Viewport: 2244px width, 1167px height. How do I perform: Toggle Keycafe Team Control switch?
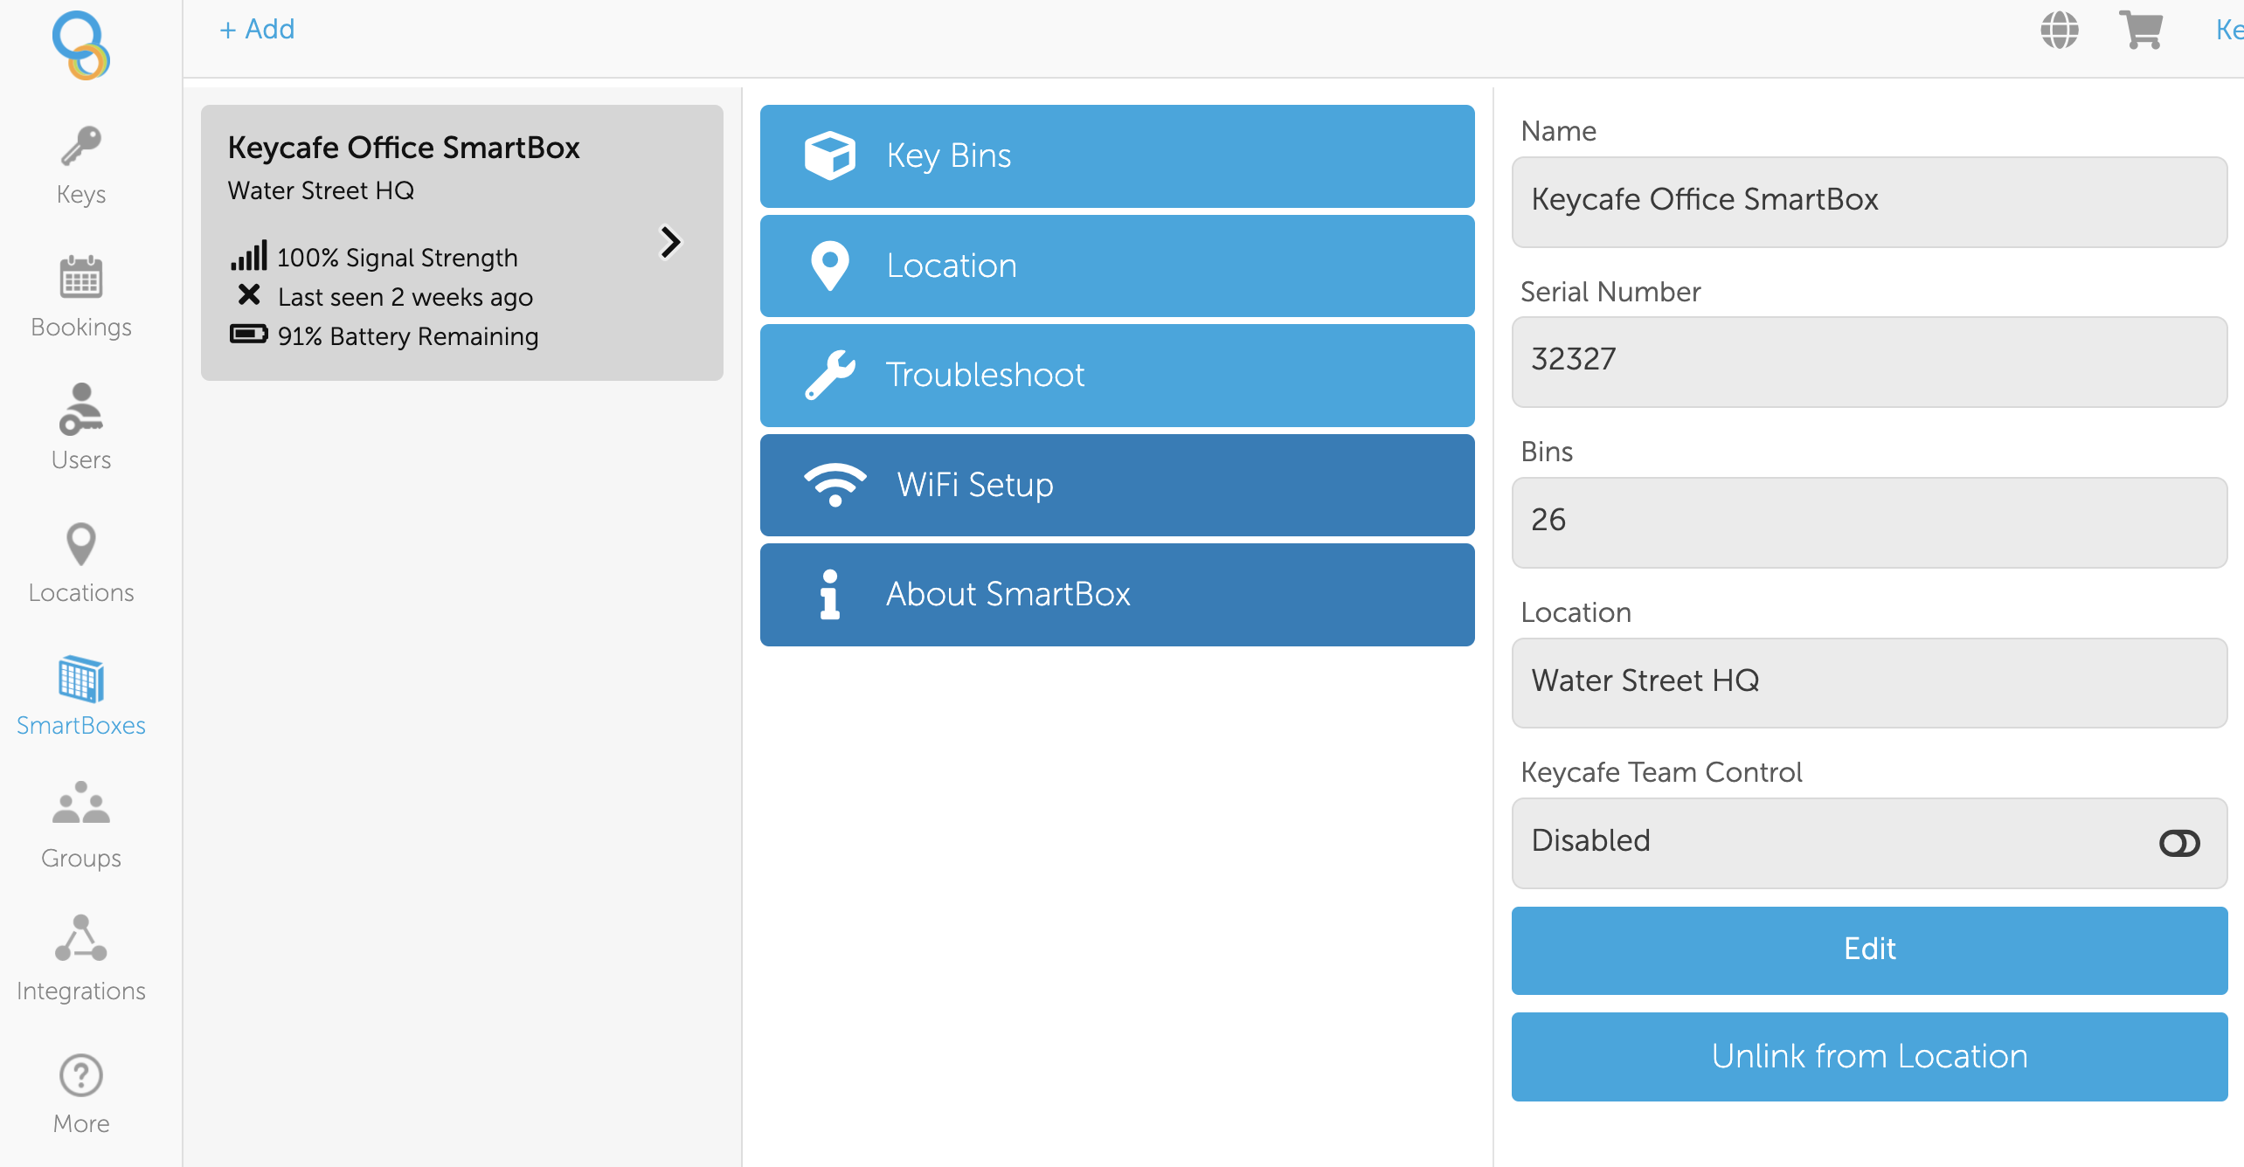(x=2178, y=843)
